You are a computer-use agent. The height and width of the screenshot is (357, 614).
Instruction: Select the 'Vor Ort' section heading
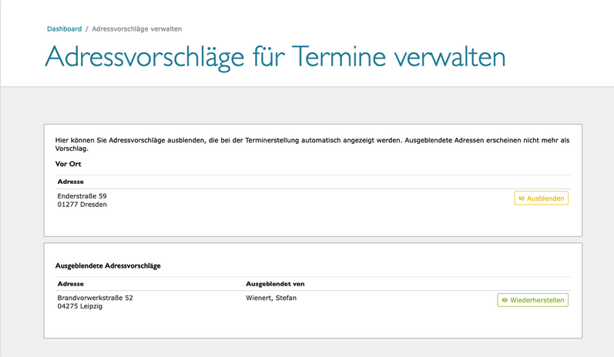point(68,164)
